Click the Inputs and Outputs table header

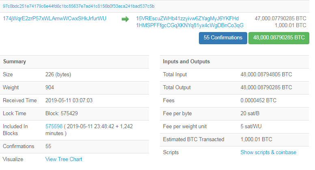point(186,62)
